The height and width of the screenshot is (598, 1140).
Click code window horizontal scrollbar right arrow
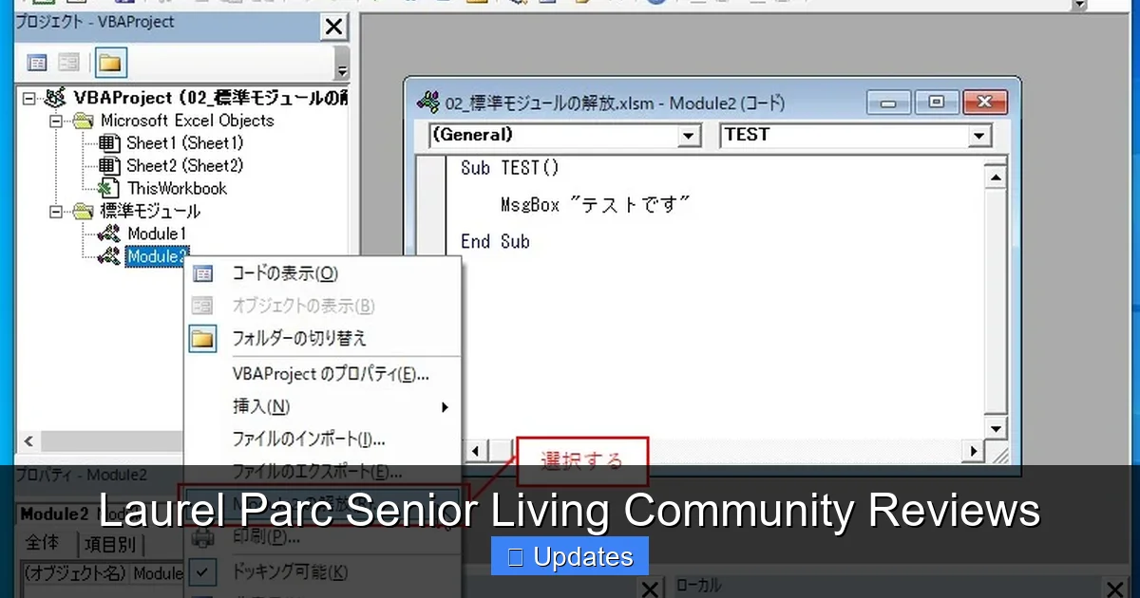[972, 452]
